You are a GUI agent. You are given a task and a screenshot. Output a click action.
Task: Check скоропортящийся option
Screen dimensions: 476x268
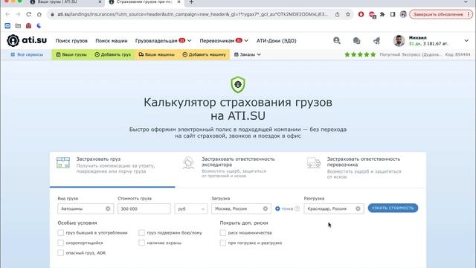click(x=61, y=243)
